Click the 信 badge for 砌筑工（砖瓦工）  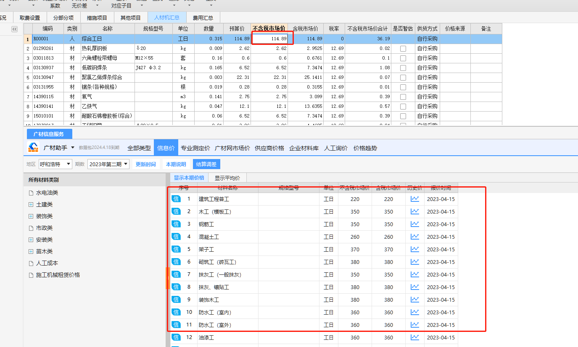pyautogui.click(x=176, y=262)
